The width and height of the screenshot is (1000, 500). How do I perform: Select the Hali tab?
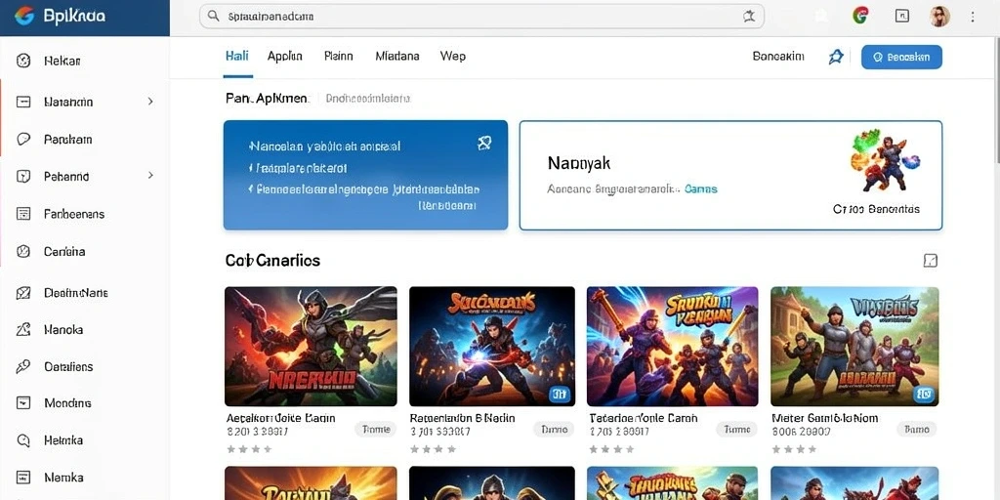[x=237, y=56]
